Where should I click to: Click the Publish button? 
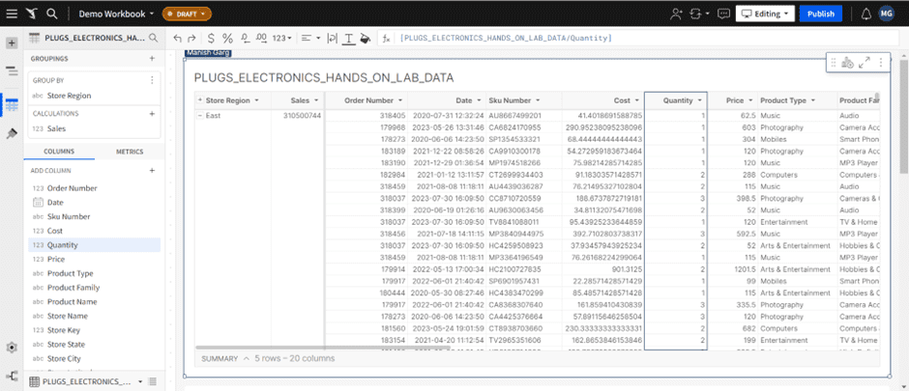[820, 14]
